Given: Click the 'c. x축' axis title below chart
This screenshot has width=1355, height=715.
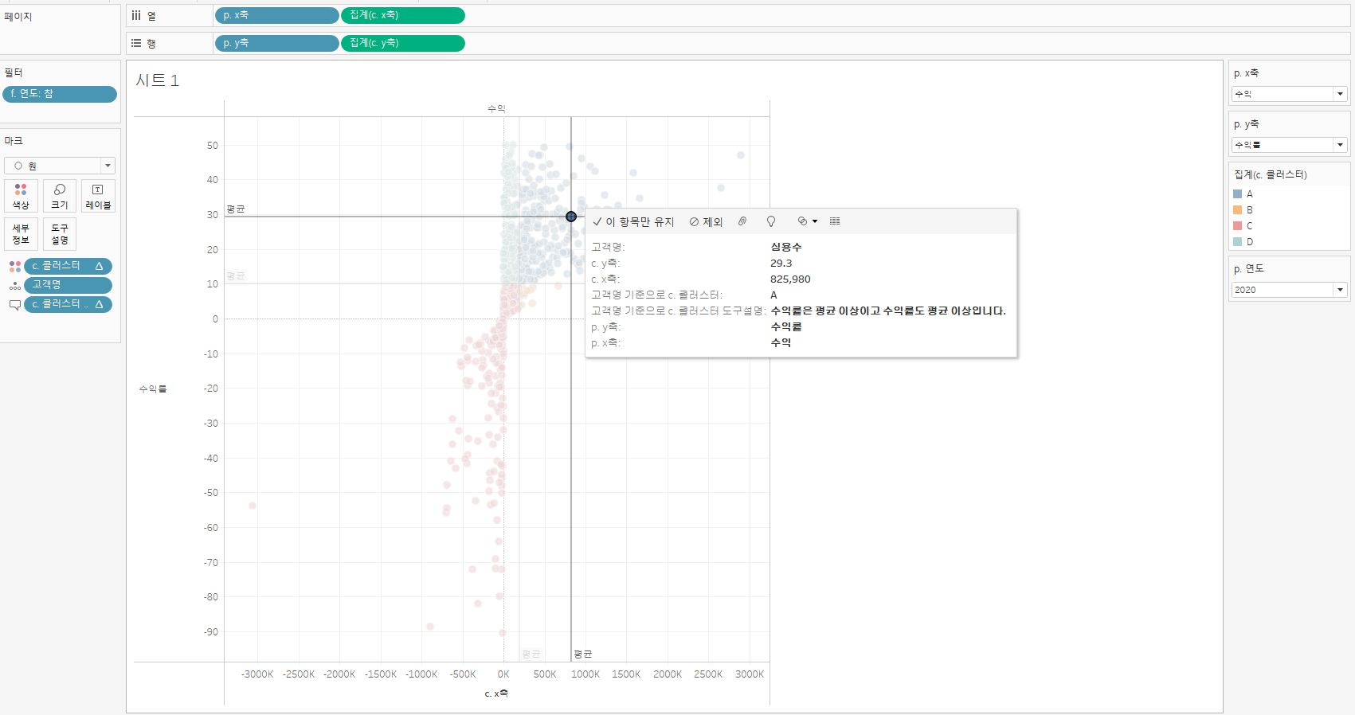Looking at the screenshot, I should click(496, 694).
